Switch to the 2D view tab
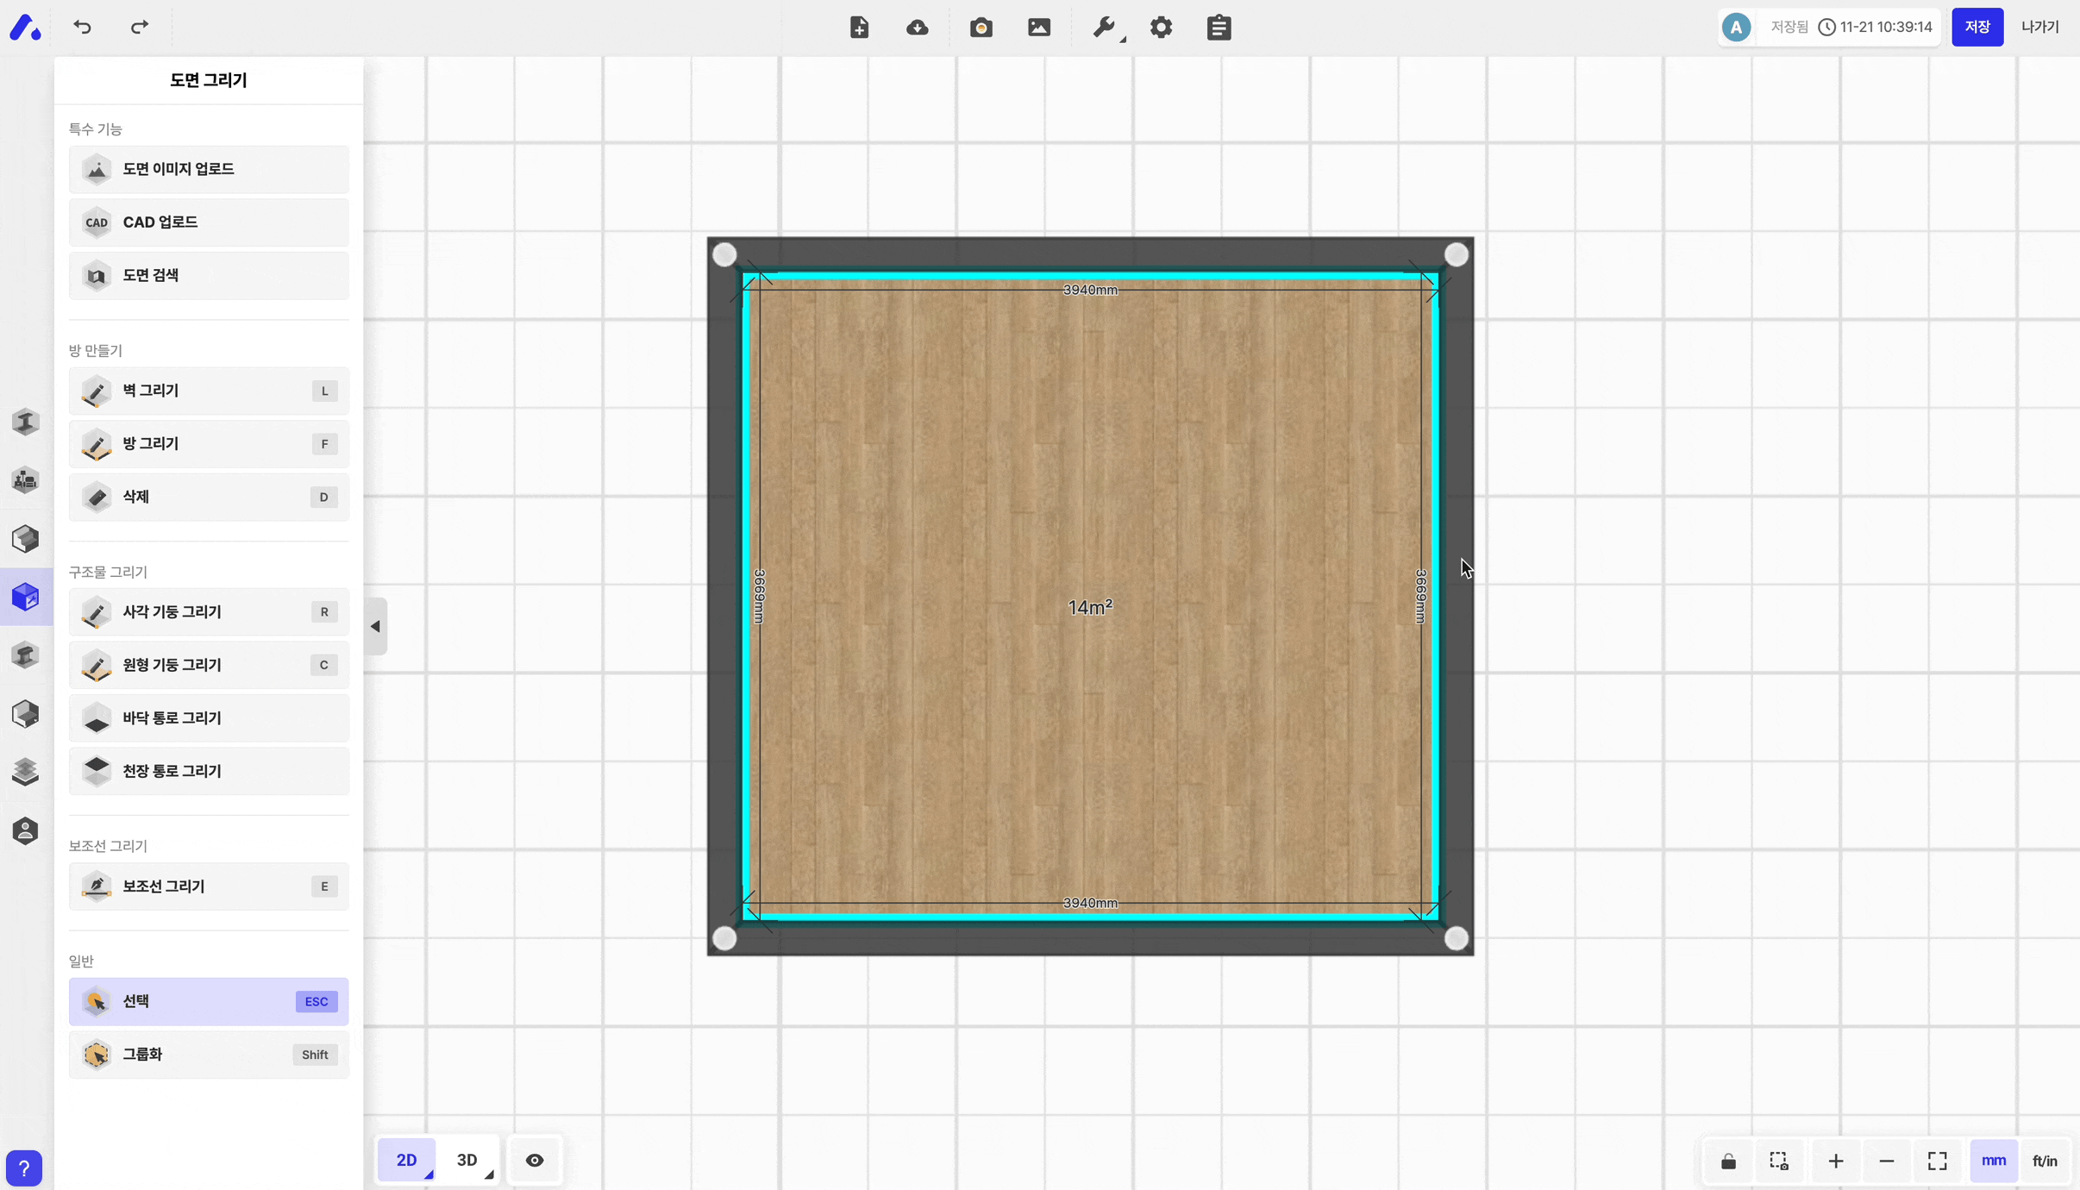Viewport: 2080px width, 1190px height. point(406,1161)
